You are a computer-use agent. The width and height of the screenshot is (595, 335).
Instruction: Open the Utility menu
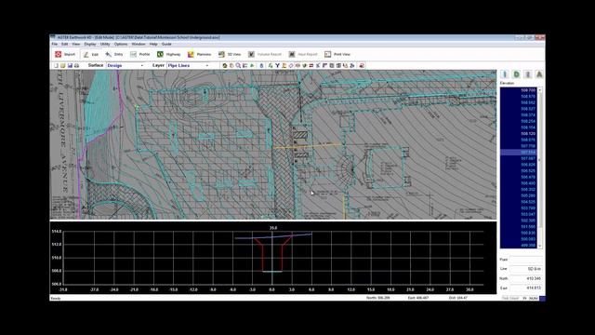[x=105, y=44]
